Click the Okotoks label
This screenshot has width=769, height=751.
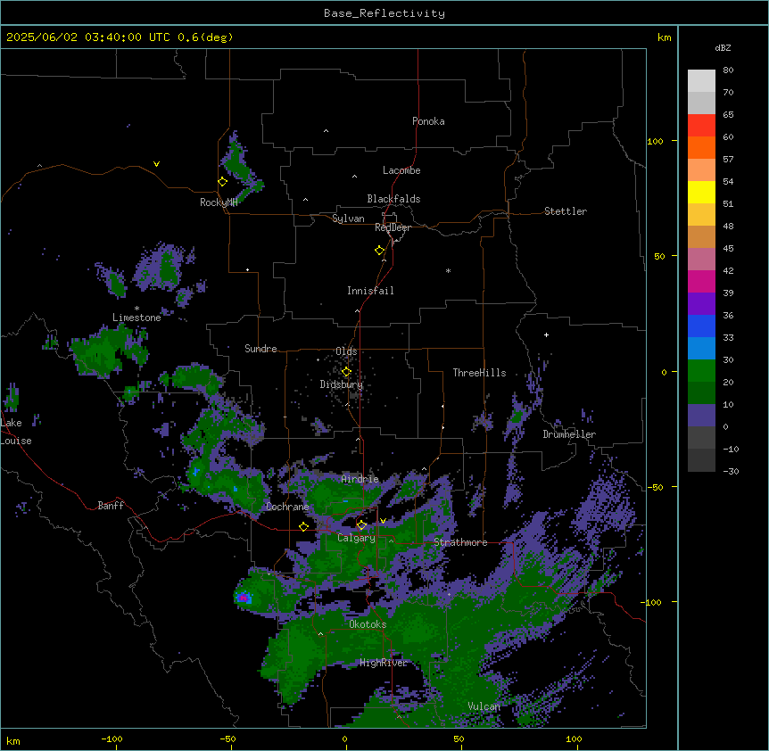tap(368, 624)
